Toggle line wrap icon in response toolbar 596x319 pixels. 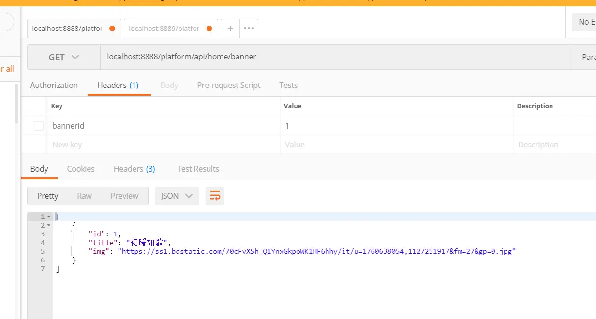tap(215, 196)
